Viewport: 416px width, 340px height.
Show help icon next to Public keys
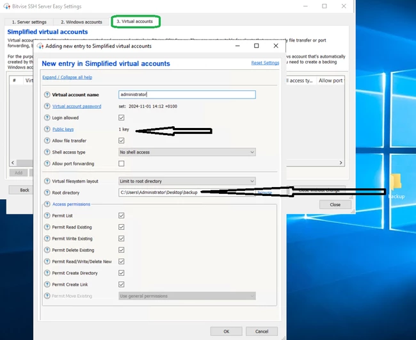coord(47,129)
